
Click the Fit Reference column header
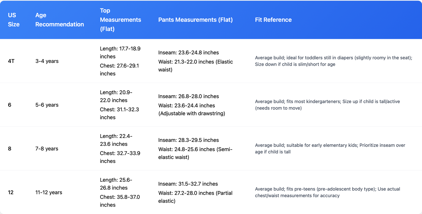pos(273,20)
